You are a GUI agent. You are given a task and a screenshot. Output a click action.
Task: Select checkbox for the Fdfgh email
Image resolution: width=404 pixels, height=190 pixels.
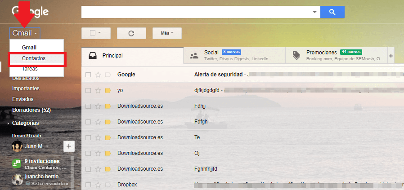(88, 122)
